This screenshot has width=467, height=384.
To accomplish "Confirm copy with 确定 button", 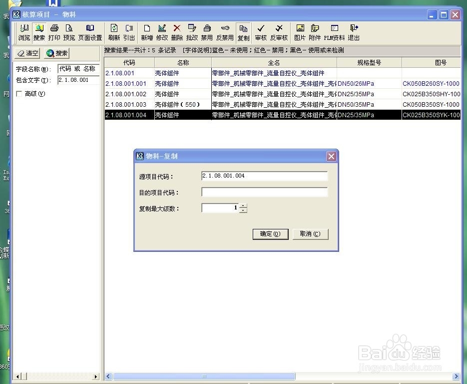I will [x=270, y=234].
